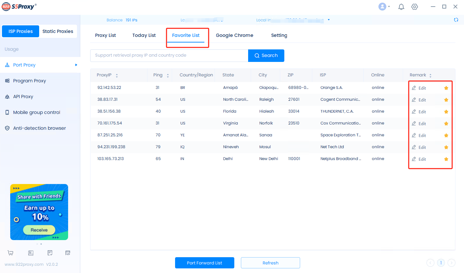This screenshot has height=273, width=464.
Task: Click the pencil icon for 38.51.156.38
Action: [x=414, y=112]
